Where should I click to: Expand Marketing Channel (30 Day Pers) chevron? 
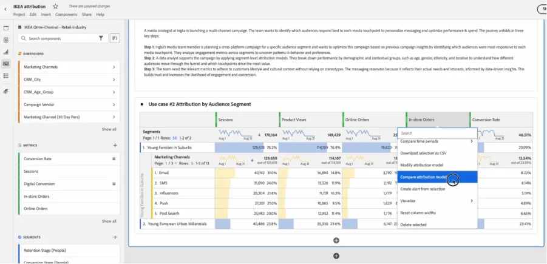[x=114, y=117]
